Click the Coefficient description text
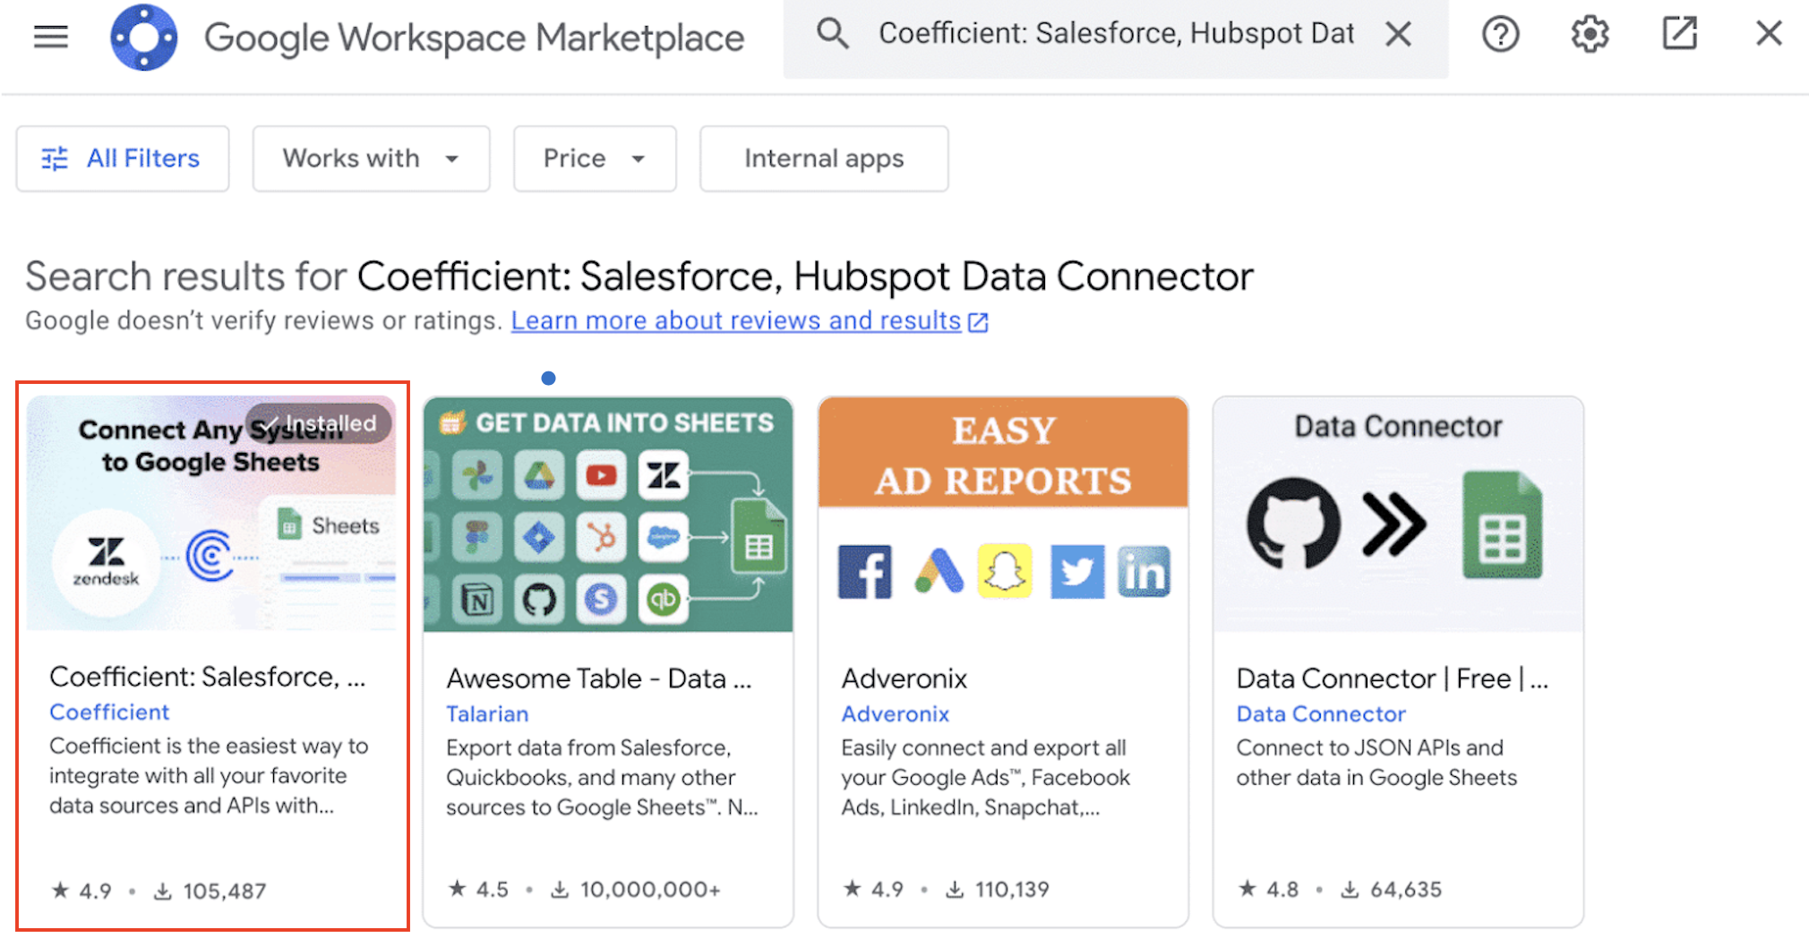This screenshot has height=938, width=1809. coord(209,776)
